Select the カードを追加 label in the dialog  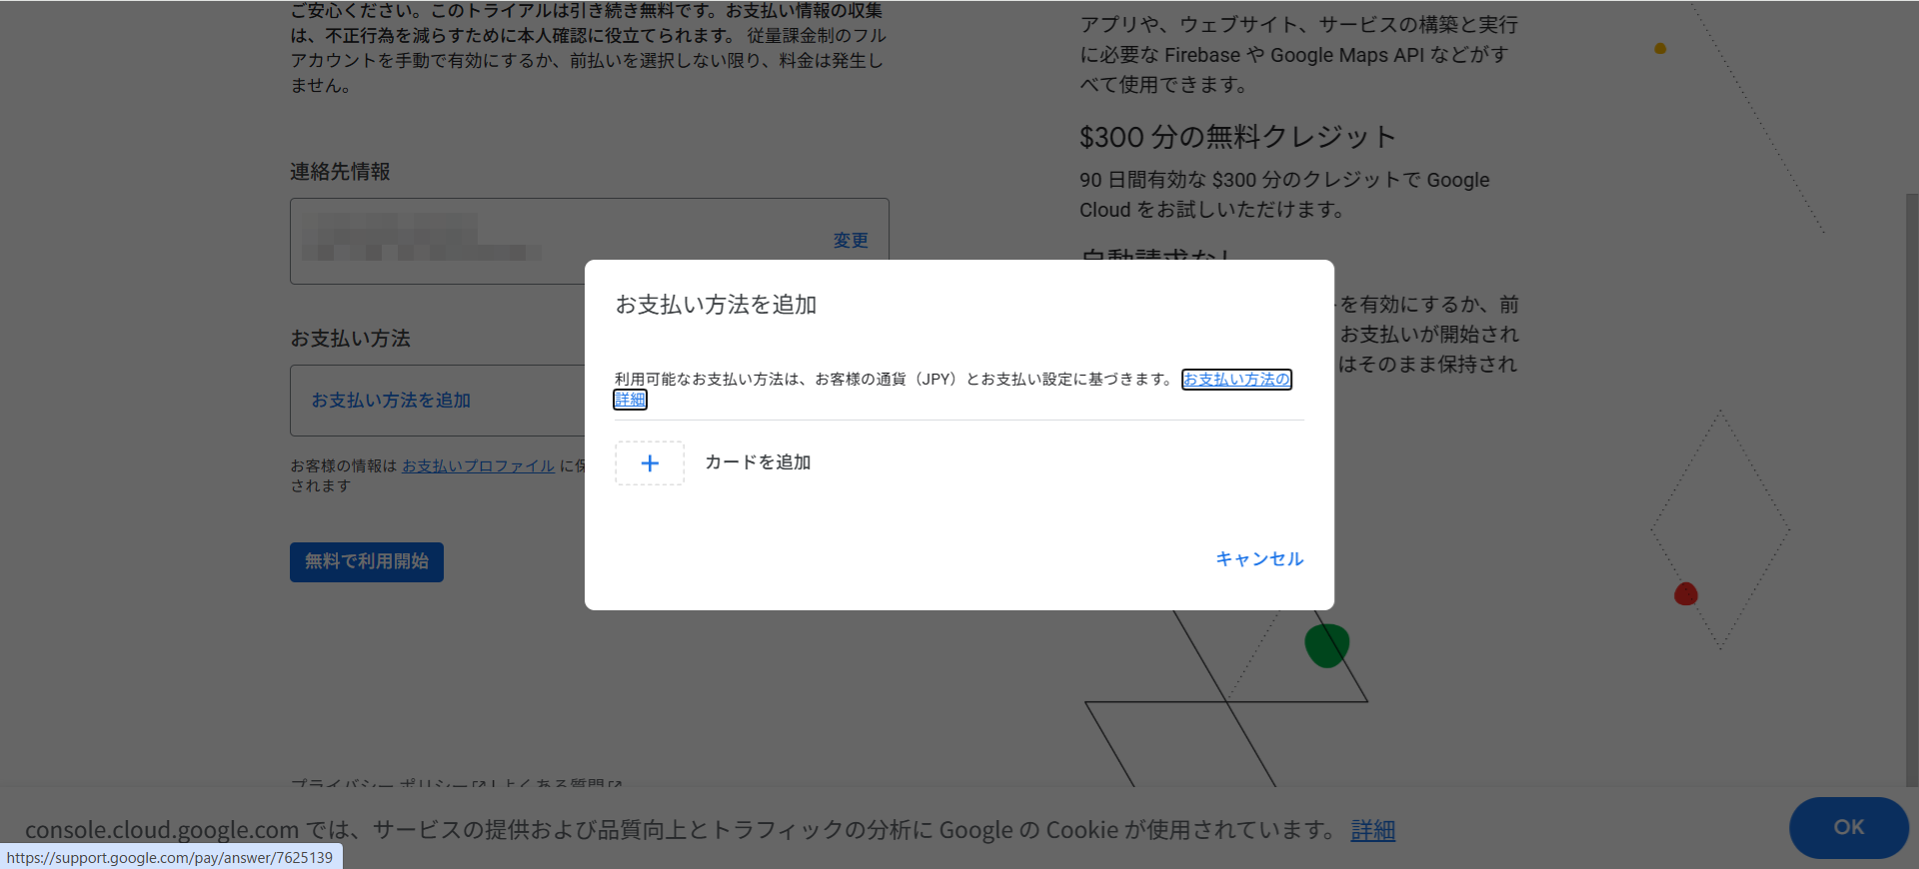758,462
